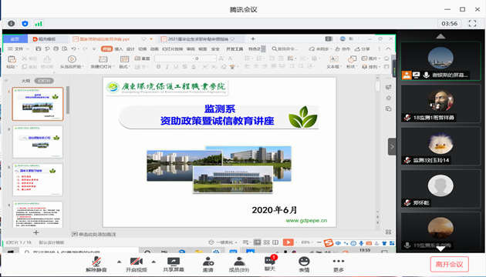Open the 更多 options menu

(339, 265)
